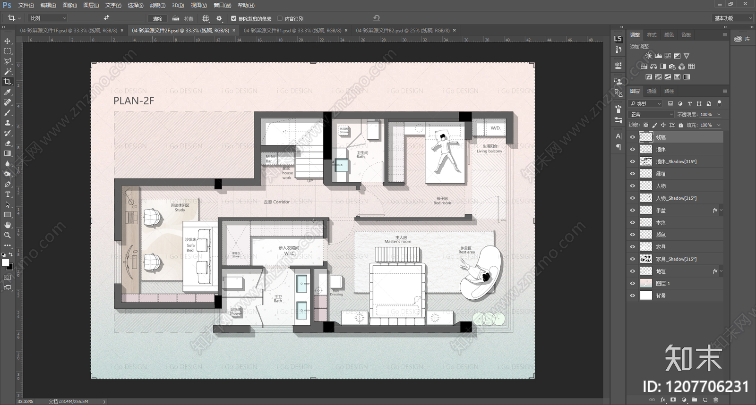Screen dimensions: 756x405
Task: Lock all for the selected layer
Action: pos(680,125)
